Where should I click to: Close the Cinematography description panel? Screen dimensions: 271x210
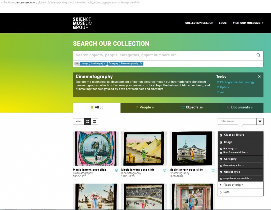coord(259,76)
